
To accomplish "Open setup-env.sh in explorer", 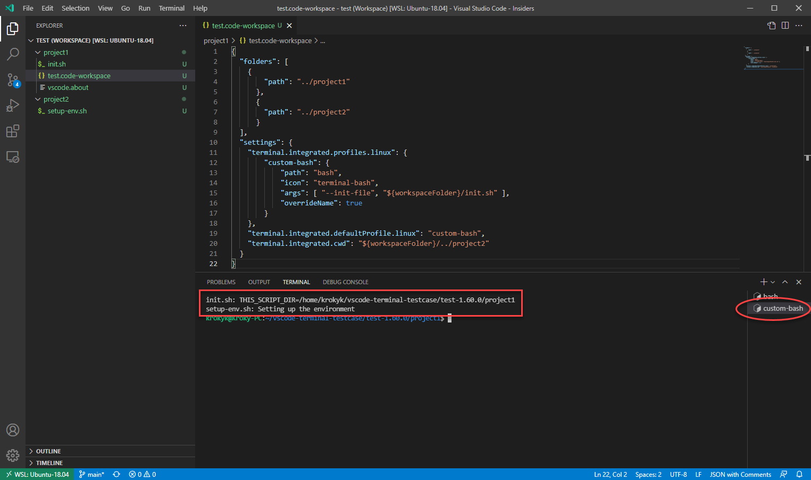I will click(x=110, y=111).
